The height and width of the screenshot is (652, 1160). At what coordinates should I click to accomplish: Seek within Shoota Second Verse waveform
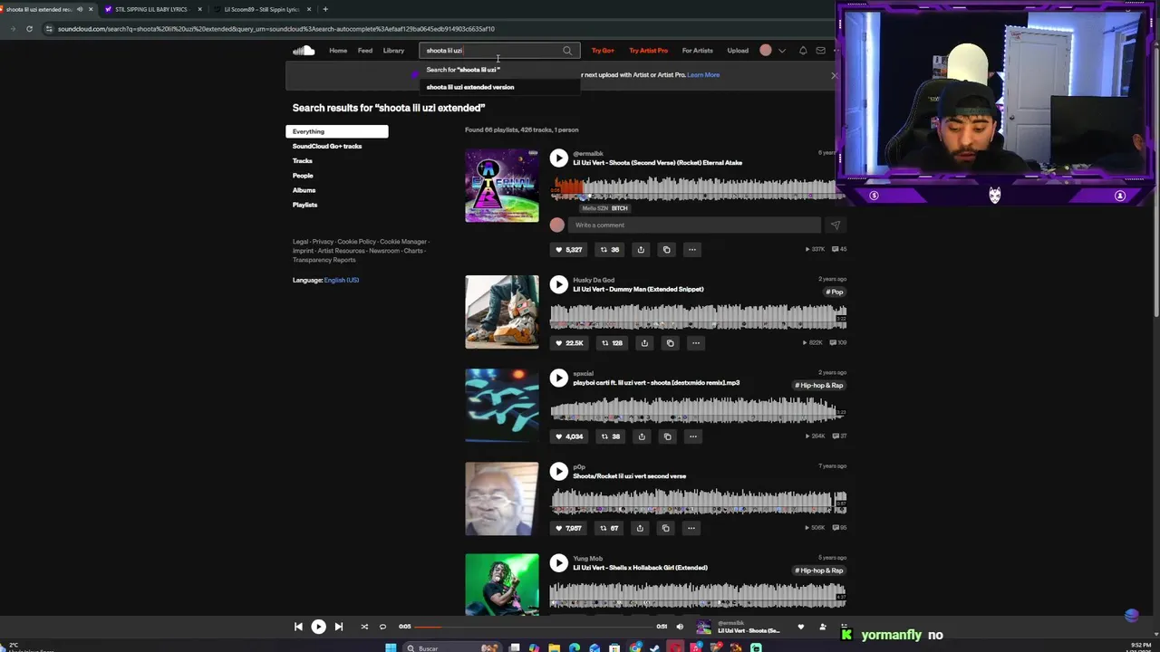tap(698, 189)
